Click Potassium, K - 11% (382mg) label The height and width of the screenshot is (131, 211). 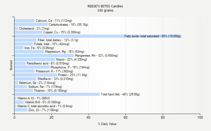54,71
